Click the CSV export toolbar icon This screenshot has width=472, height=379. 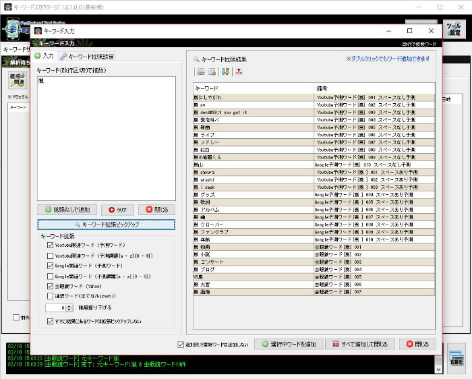239,71
